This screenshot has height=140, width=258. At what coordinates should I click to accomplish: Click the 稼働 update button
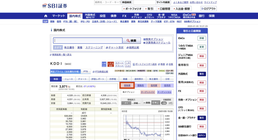pyautogui.click(x=147, y=103)
